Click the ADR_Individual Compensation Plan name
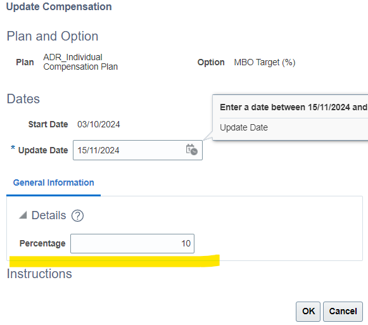368x325 pixels. [x=80, y=62]
